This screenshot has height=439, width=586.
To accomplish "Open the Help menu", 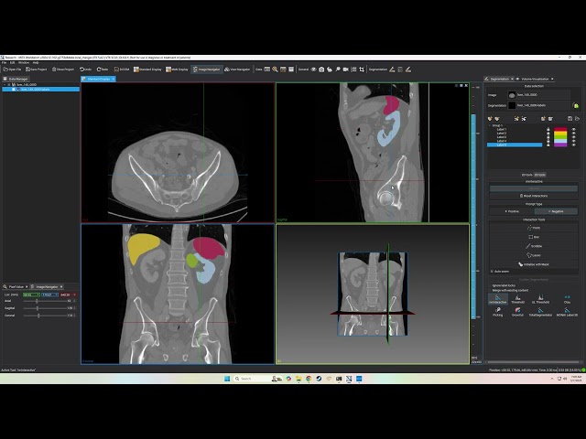I will pyautogui.click(x=36, y=63).
